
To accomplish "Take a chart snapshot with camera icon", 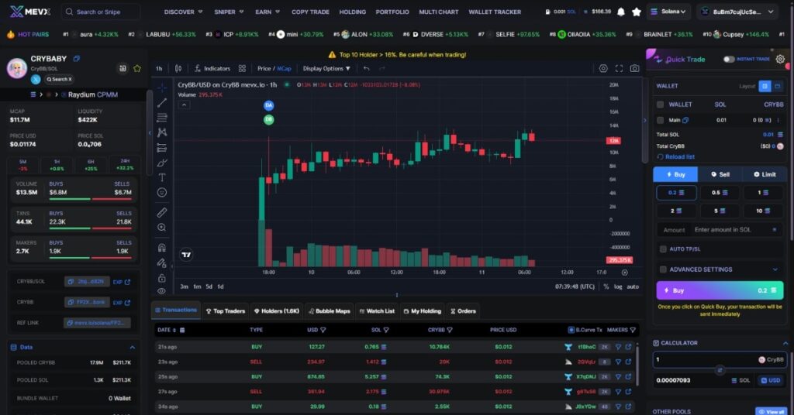I will pyautogui.click(x=634, y=68).
